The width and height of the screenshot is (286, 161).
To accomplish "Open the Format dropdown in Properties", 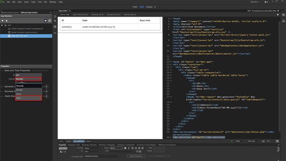I will click(x=93, y=148).
